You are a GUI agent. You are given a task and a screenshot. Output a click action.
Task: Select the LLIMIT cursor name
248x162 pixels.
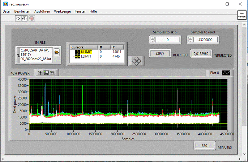click(x=86, y=56)
